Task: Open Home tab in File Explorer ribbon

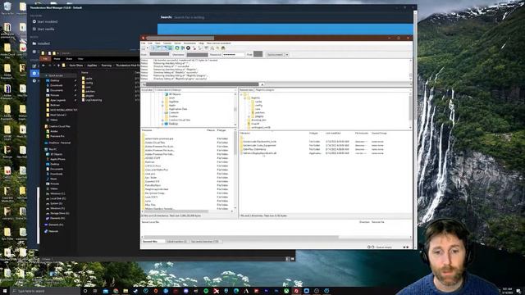Action: [x=57, y=59]
